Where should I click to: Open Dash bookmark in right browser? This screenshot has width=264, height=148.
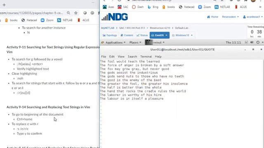pos(138,7)
